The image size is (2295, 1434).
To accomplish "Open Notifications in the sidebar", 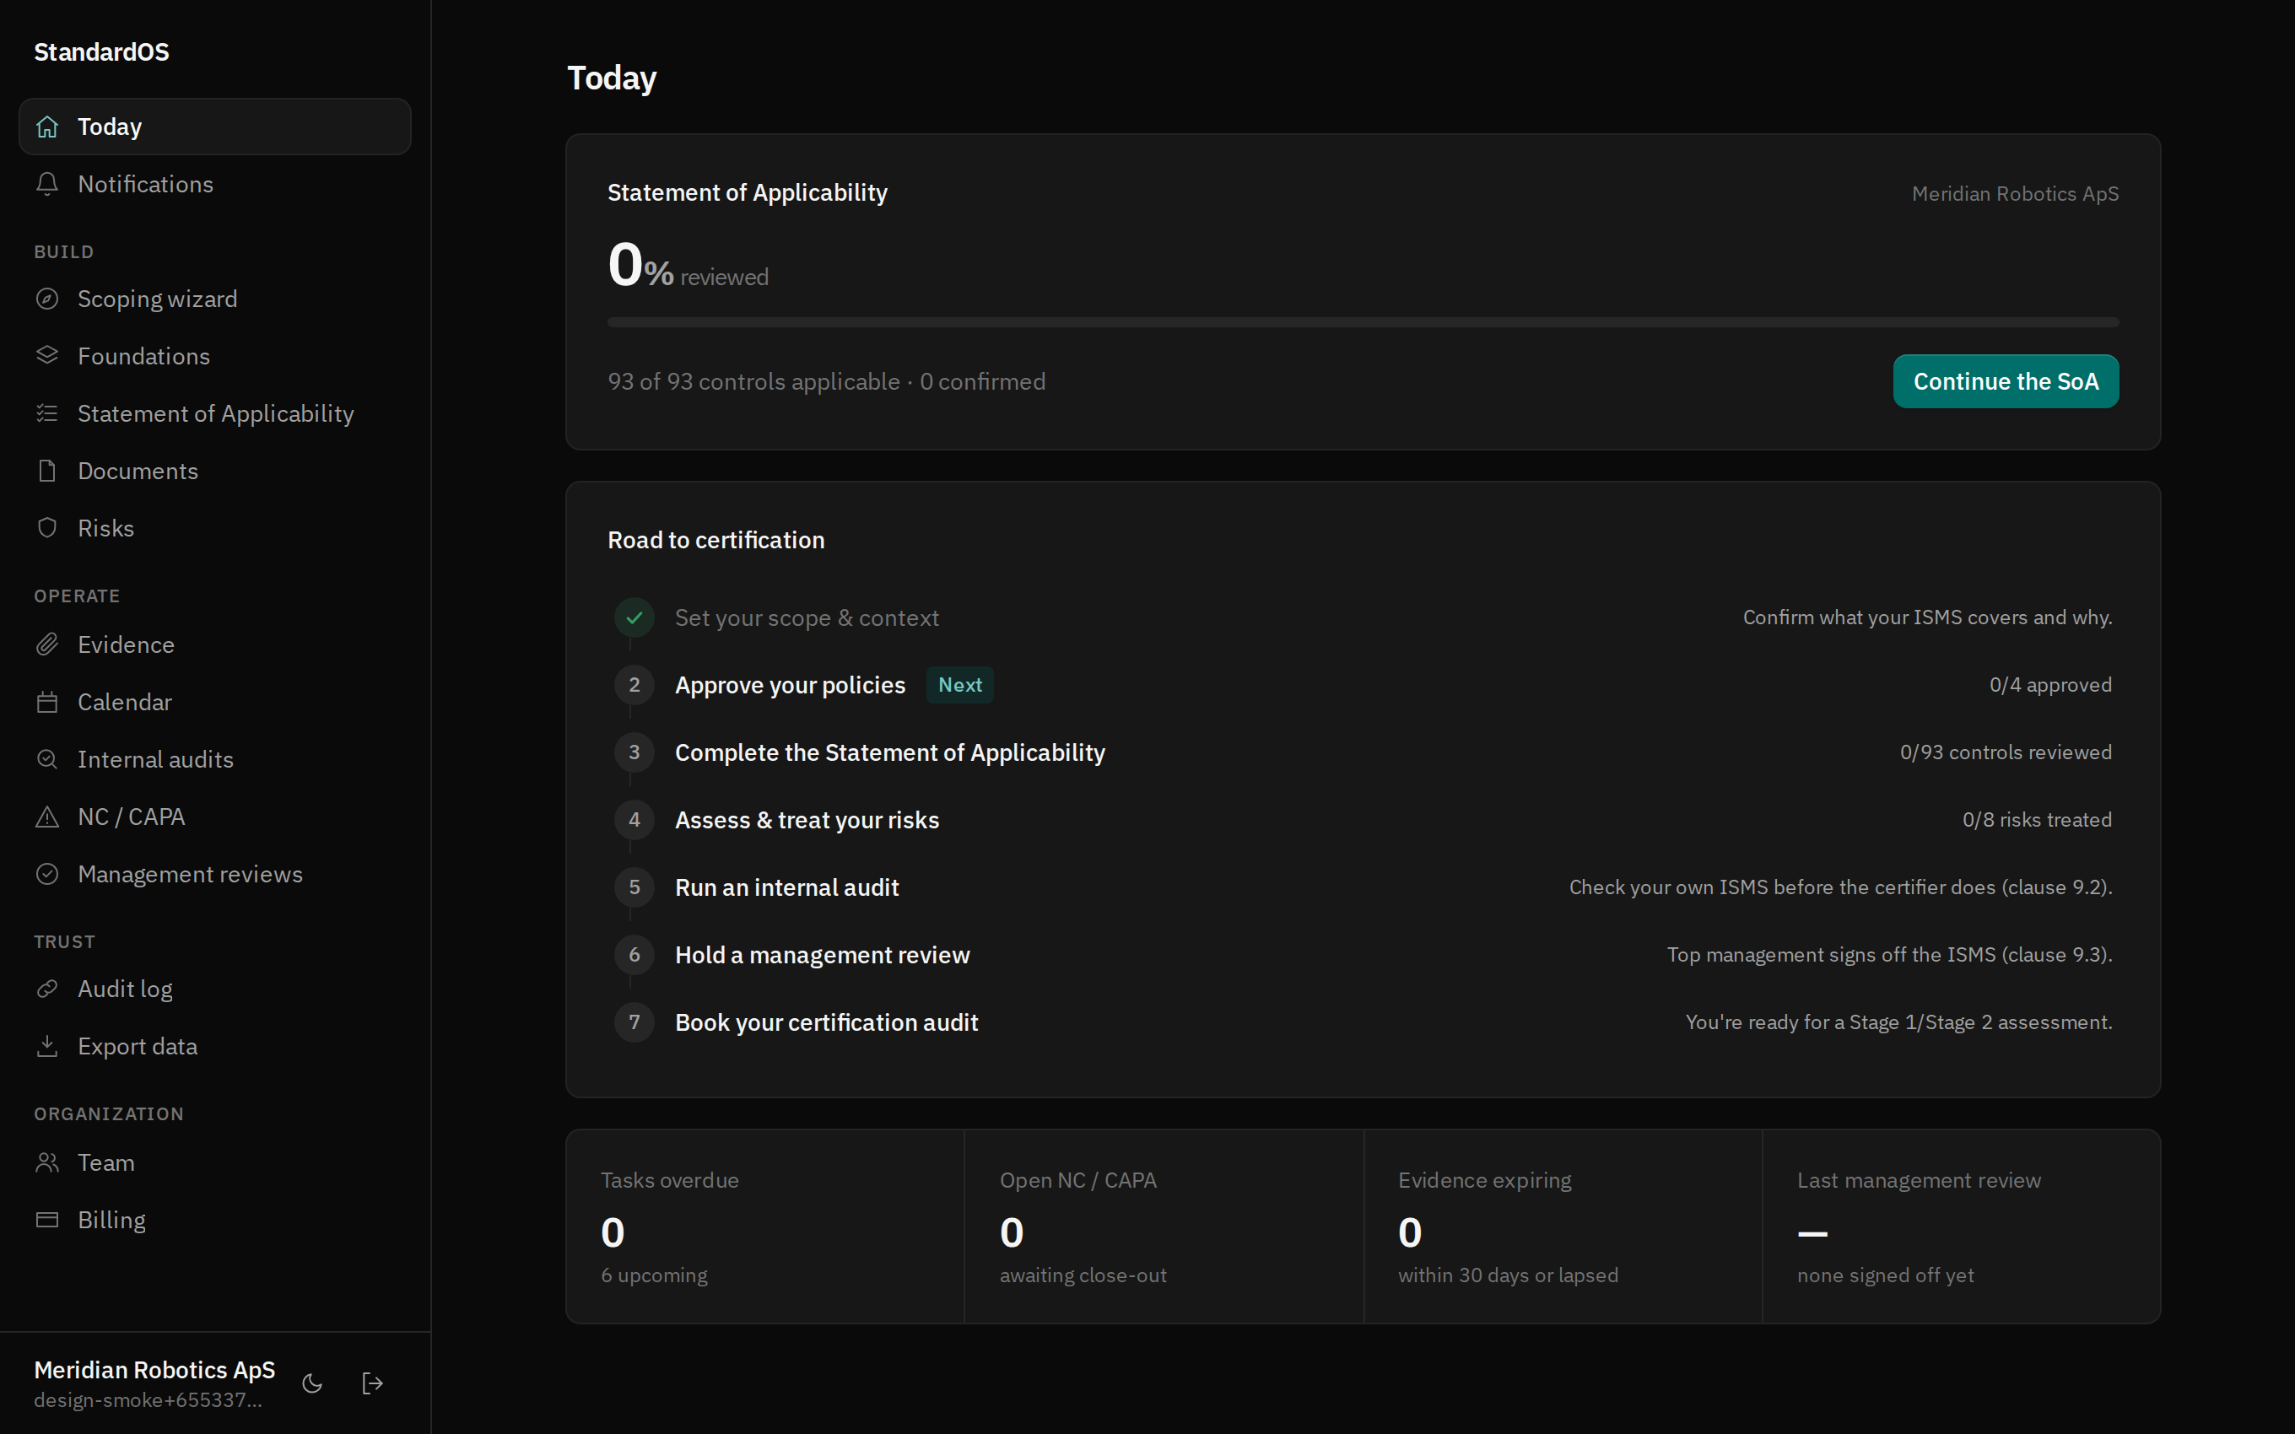I will (215, 184).
